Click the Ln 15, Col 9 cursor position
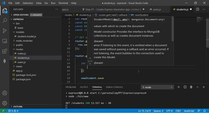Viewport: 209px width, 117px height. 144,111
